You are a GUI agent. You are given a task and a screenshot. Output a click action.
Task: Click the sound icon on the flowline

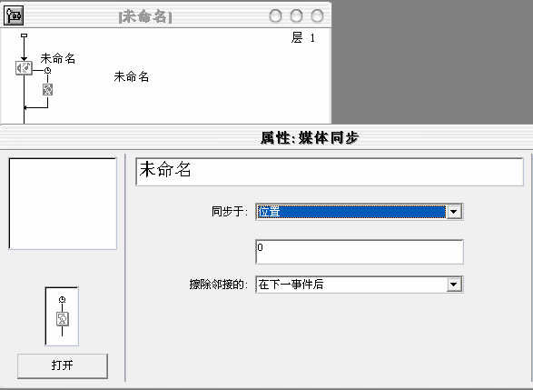click(24, 68)
